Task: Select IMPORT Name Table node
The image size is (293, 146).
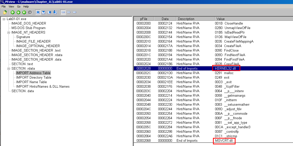Action: click(32, 82)
